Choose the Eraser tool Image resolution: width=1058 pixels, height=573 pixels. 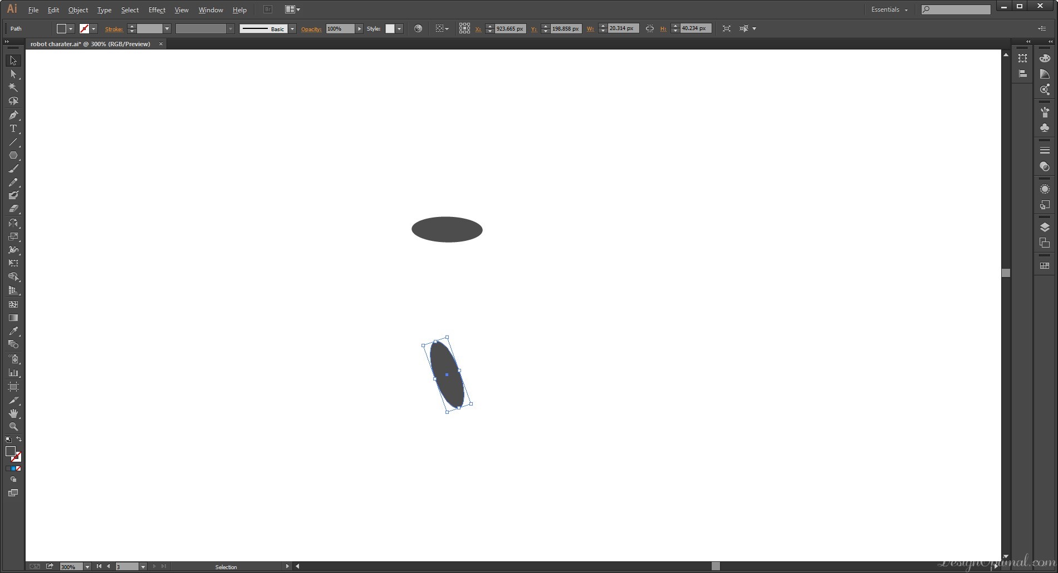click(13, 209)
